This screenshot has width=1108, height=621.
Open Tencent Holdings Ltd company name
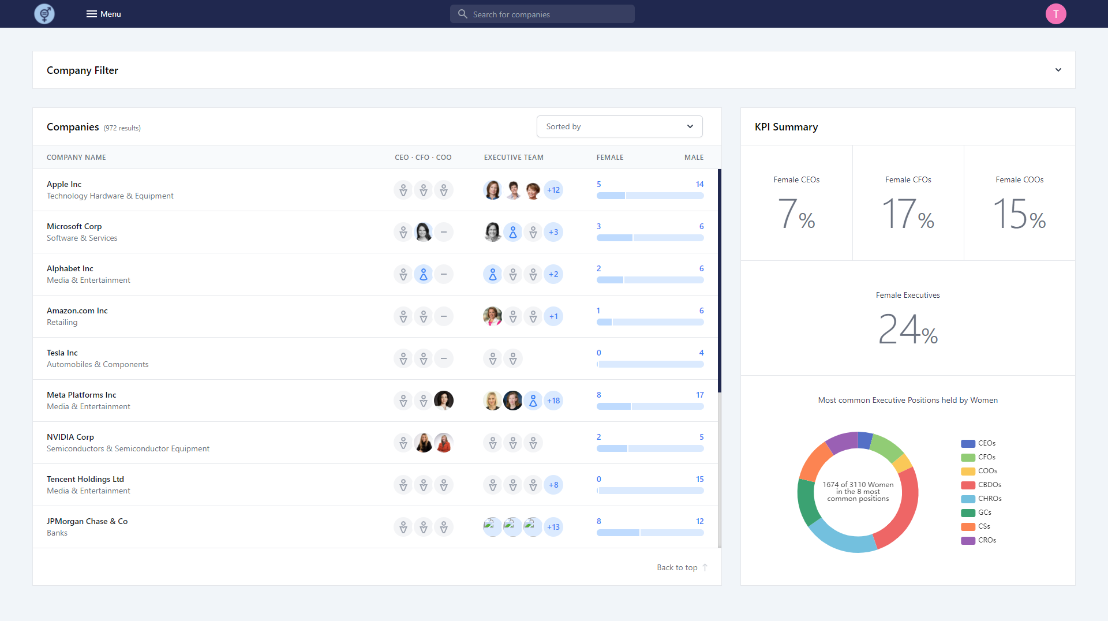[x=85, y=479]
